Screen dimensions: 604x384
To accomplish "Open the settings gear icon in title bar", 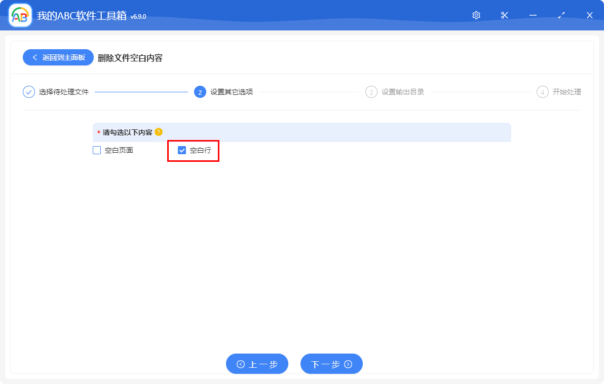I will click(476, 15).
